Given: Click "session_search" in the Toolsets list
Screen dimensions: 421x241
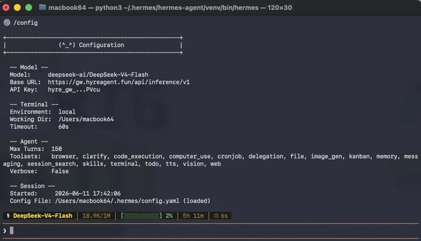Looking at the screenshot, I should pyautogui.click(x=51, y=164).
